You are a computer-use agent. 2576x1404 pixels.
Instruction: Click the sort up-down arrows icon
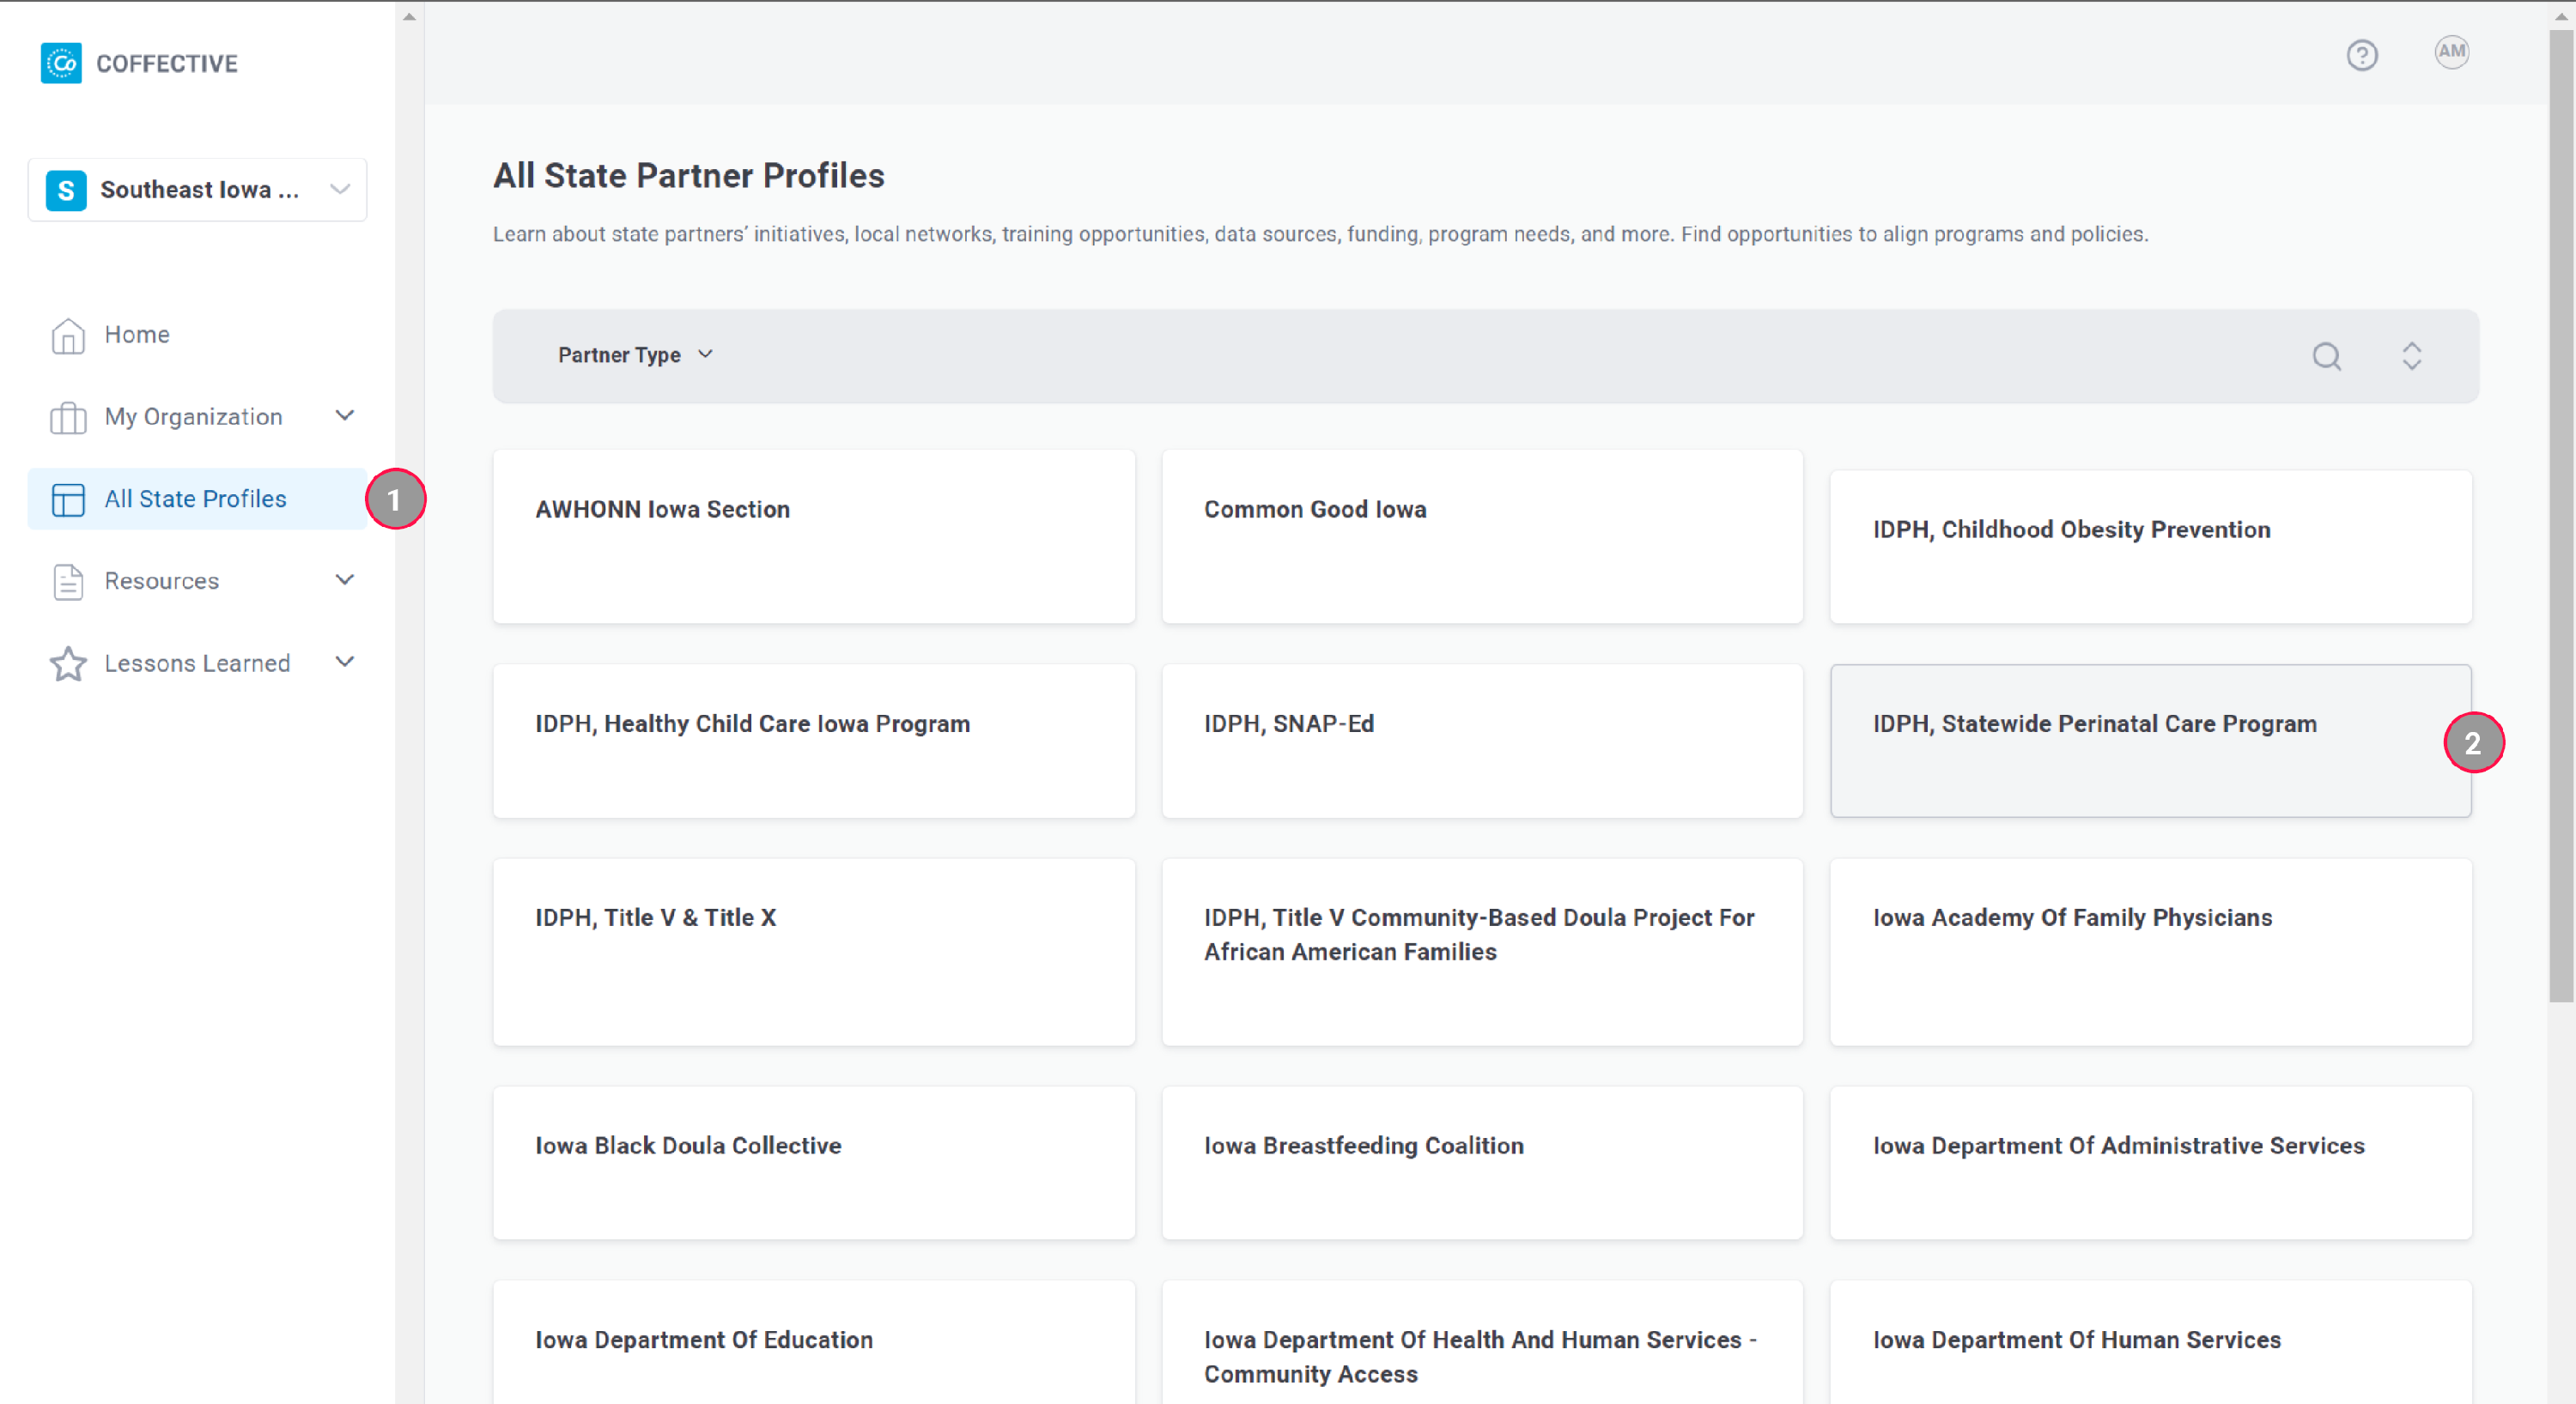2411,357
